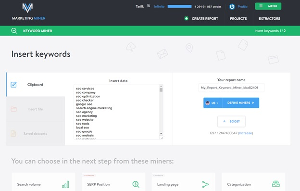Screen dimensions: 300x191
Task: Open the US country dropdown
Action: pos(213,103)
